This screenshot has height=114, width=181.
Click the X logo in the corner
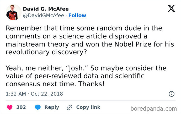(x=171, y=8)
